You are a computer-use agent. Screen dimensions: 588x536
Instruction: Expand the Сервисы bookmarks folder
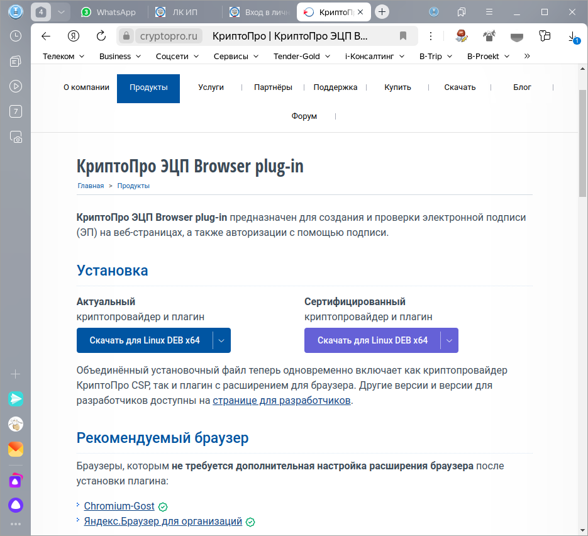[236, 56]
